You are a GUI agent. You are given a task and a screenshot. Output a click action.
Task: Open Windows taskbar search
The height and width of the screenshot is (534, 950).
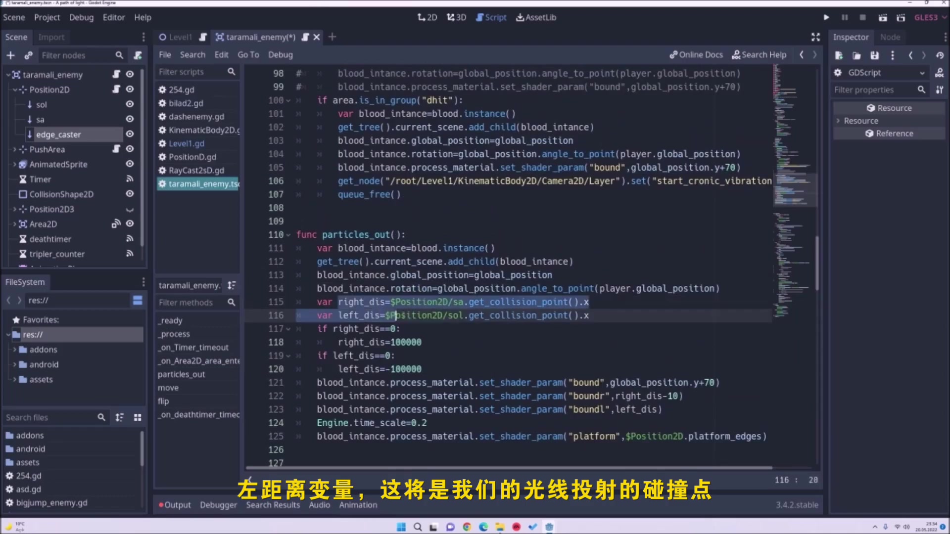point(418,527)
